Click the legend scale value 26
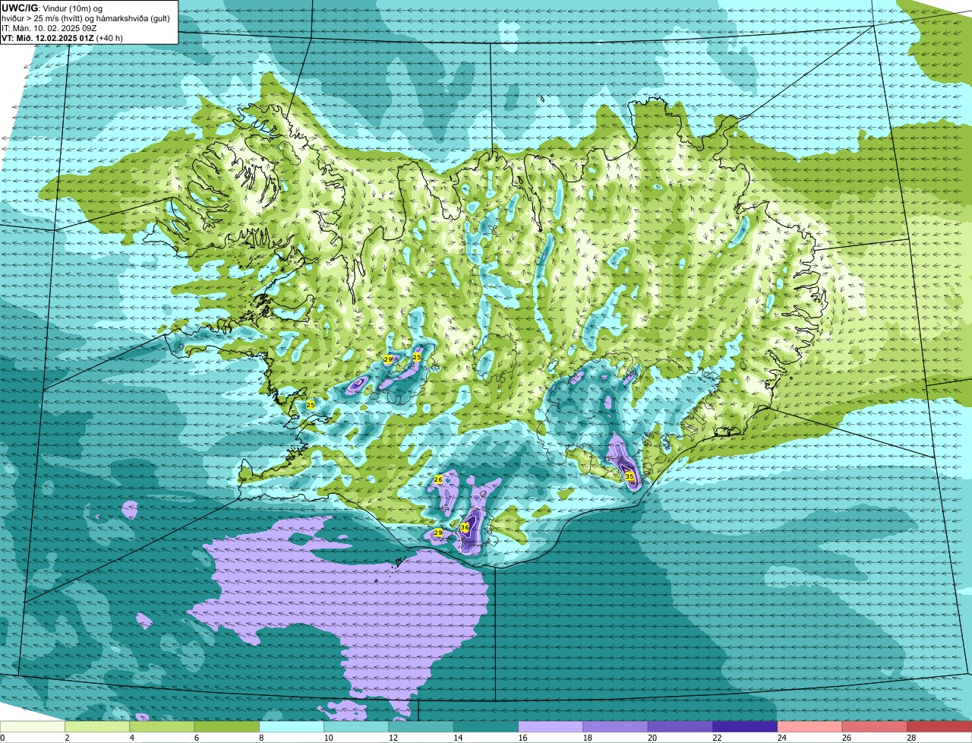 point(846,738)
